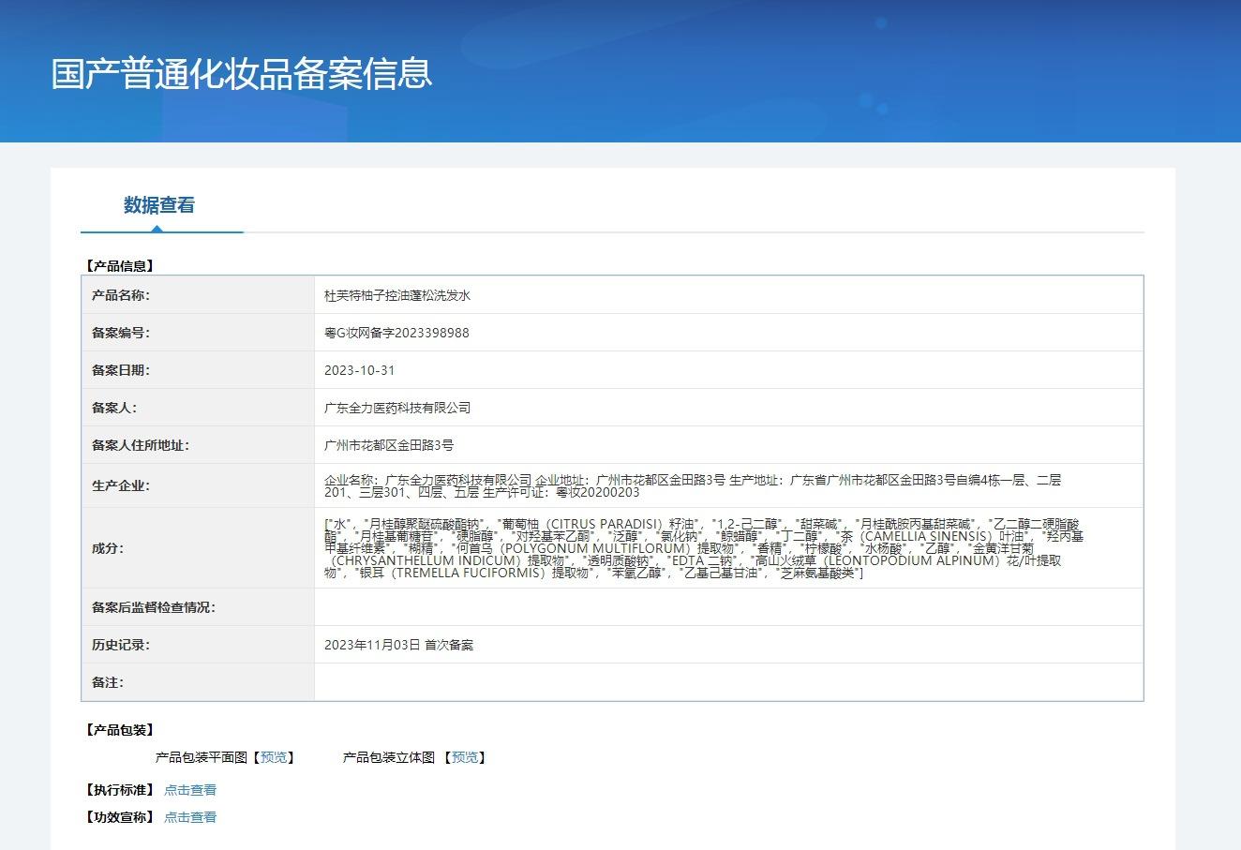
Task: Click the 产品名称 row label
Action: pyautogui.click(x=121, y=295)
